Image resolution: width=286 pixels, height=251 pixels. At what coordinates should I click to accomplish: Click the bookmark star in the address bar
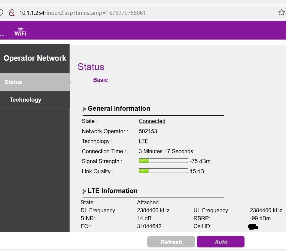[x=281, y=12]
